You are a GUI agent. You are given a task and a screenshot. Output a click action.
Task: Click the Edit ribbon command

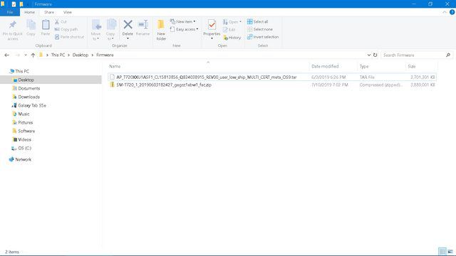[x=229, y=30]
